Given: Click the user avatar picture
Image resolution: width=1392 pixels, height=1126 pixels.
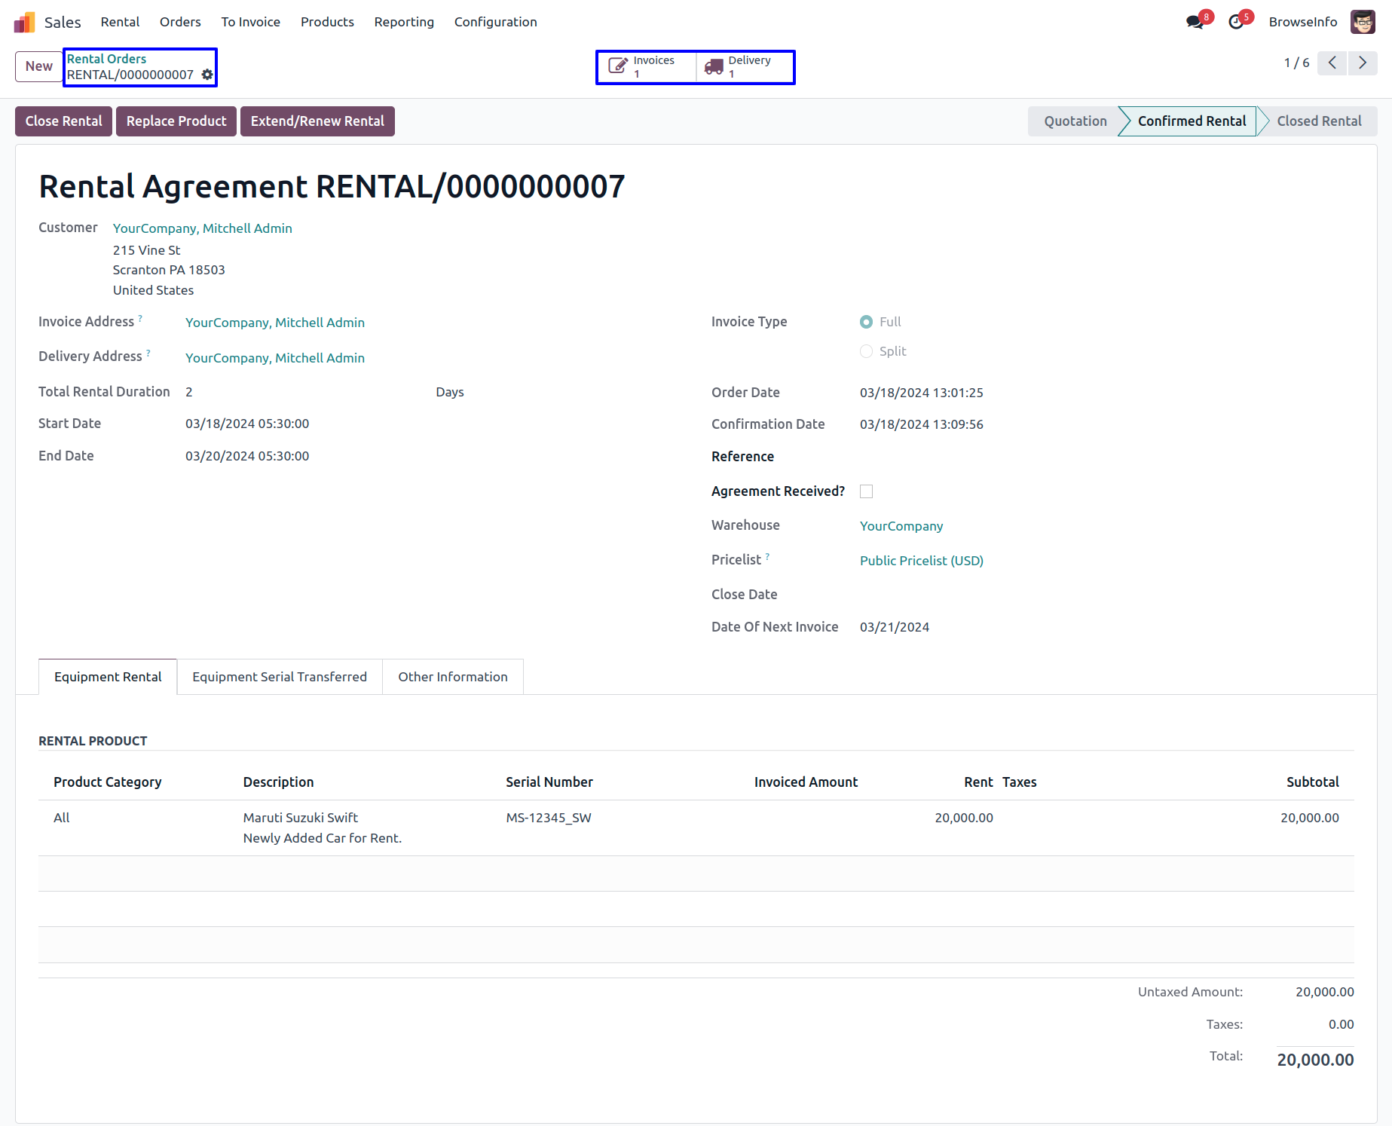Looking at the screenshot, I should pos(1363,22).
